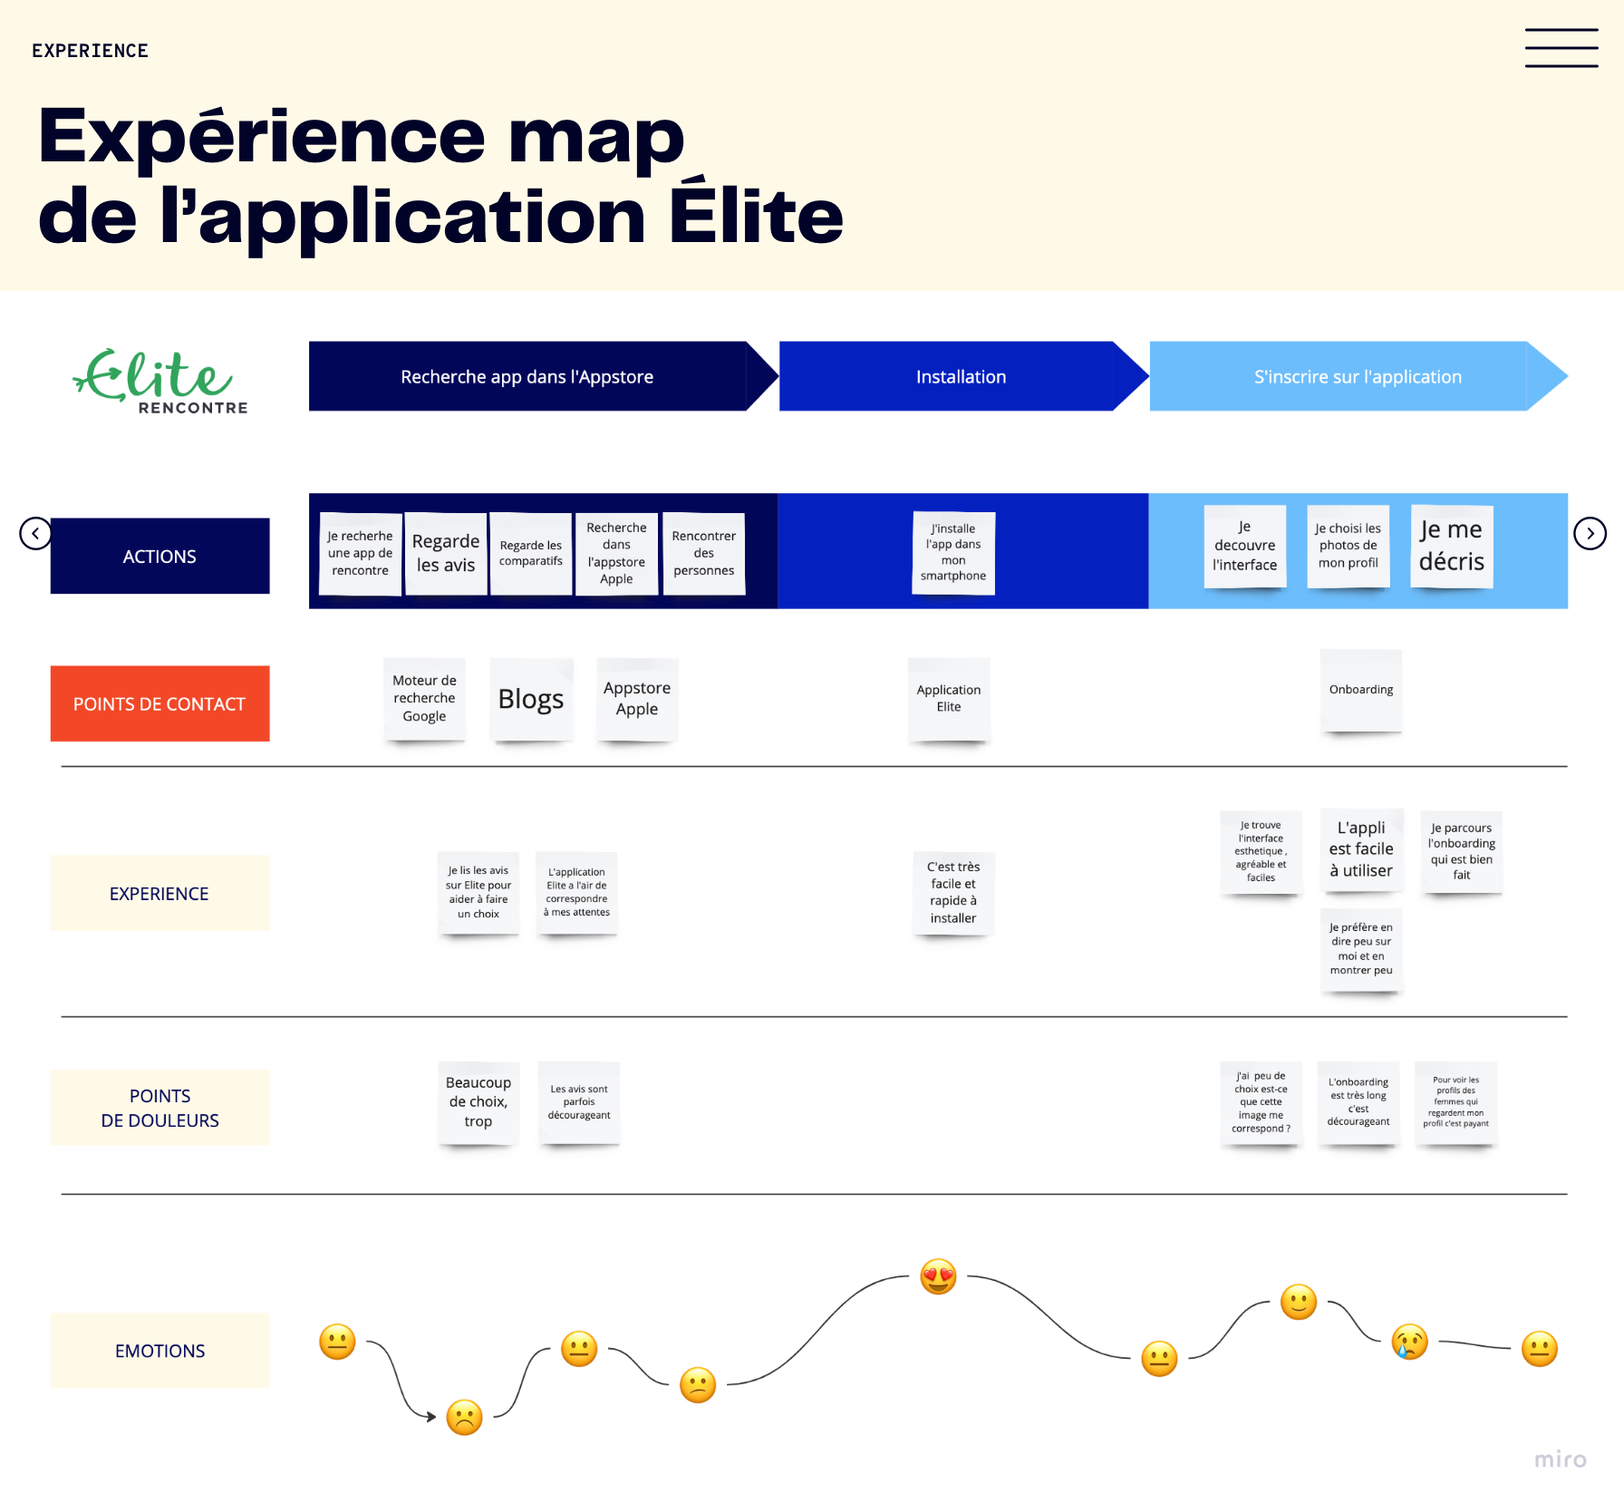Select 'L'onboarding est très long' note
Screen dimensions: 1624x1493
click(1358, 1102)
